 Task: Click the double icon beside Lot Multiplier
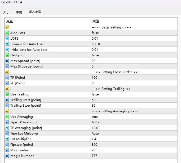[x=7, y=139]
